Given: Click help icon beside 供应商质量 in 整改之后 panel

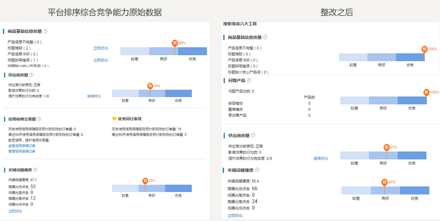Looking at the screenshot, I should 254,135.
